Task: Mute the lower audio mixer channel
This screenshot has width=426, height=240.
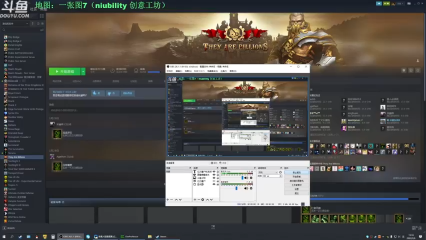Action: 246,188
